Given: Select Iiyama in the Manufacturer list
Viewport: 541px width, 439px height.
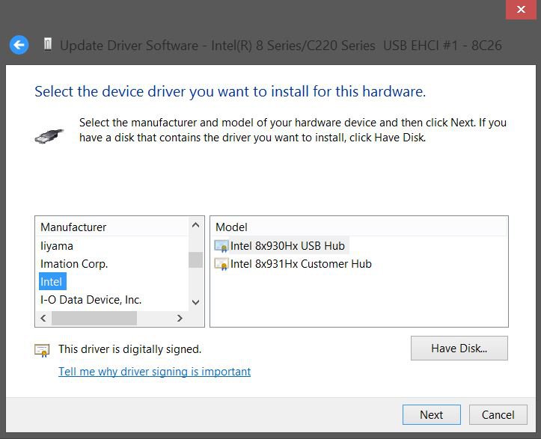Looking at the screenshot, I should 57,246.
